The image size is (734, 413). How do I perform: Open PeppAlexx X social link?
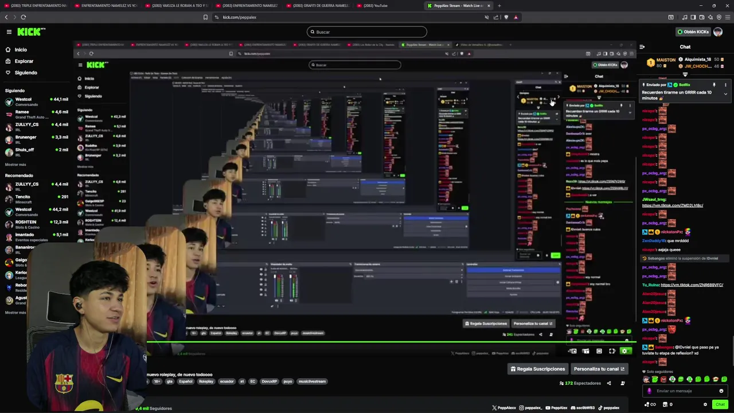click(504, 408)
